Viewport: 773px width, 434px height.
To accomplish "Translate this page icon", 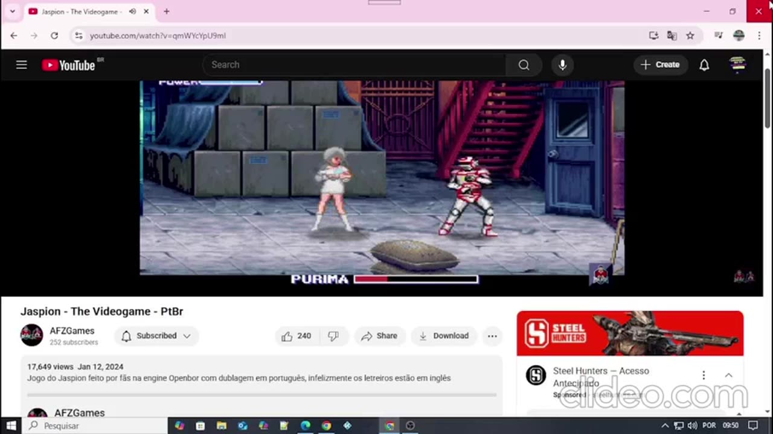I will 672,36.
